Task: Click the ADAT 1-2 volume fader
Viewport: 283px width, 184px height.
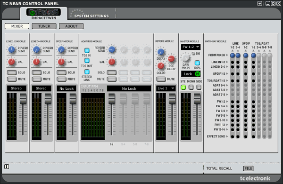Action: (x=111, y=99)
